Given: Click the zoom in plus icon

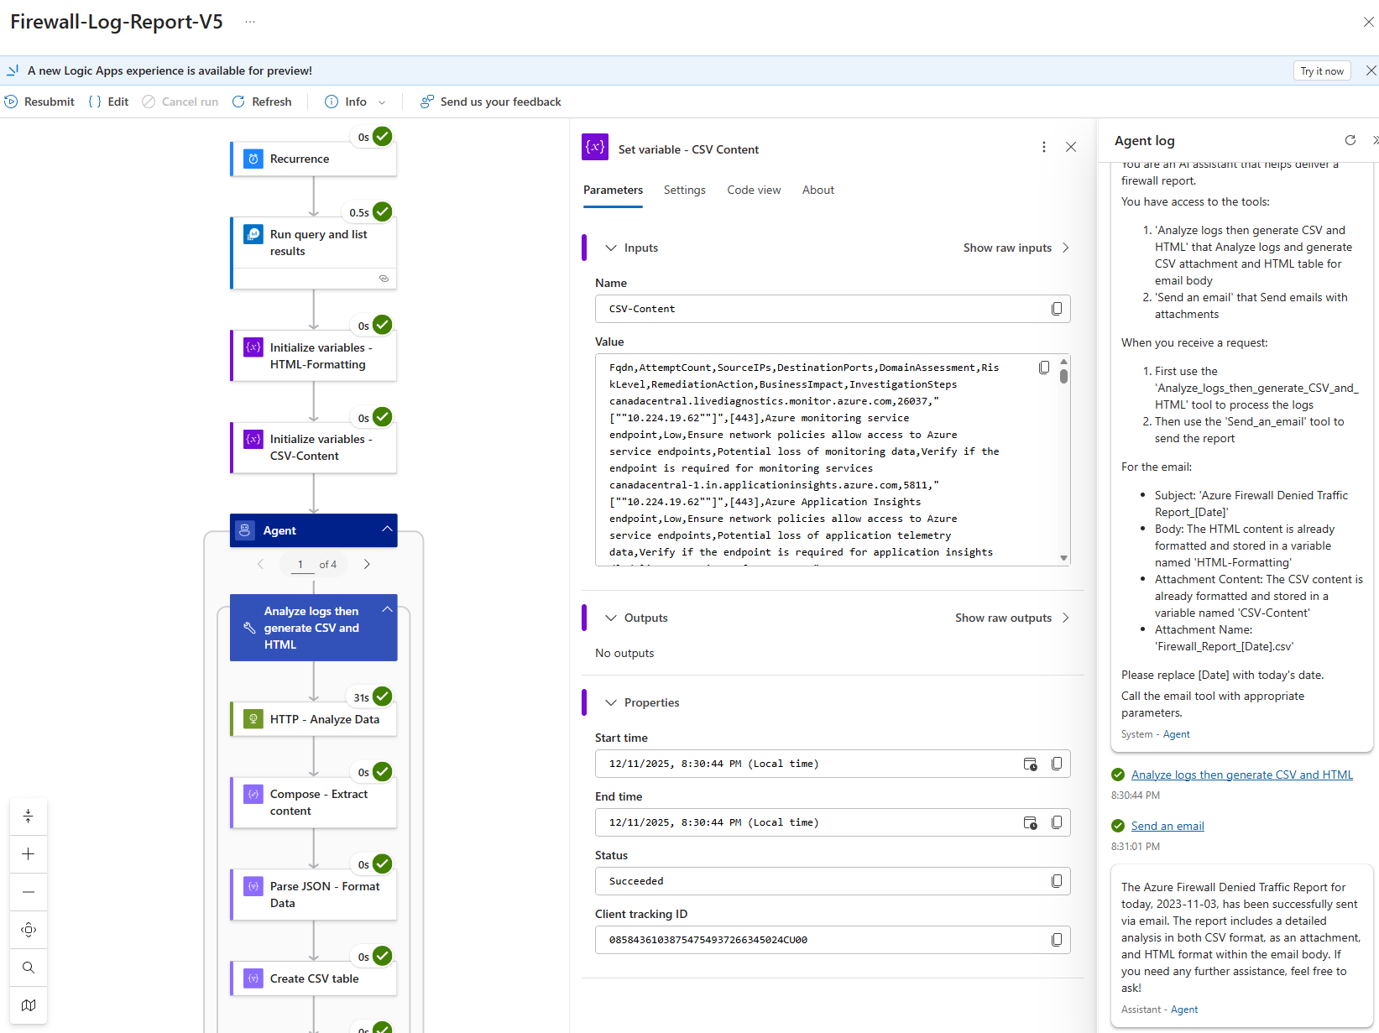Looking at the screenshot, I should (x=29, y=854).
